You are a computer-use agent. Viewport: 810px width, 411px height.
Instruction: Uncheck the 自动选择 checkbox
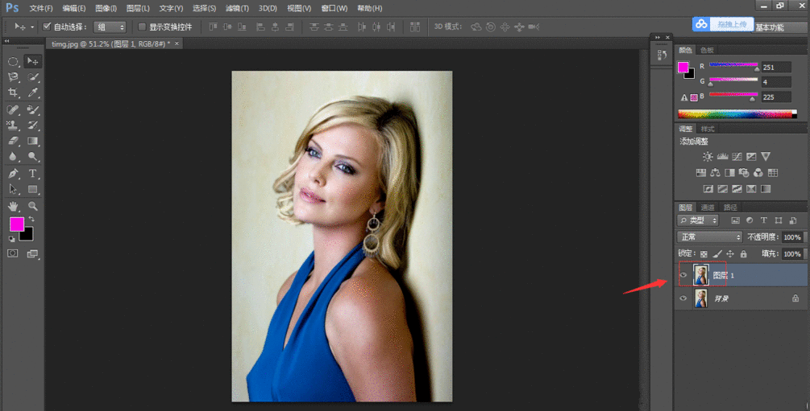click(x=47, y=27)
